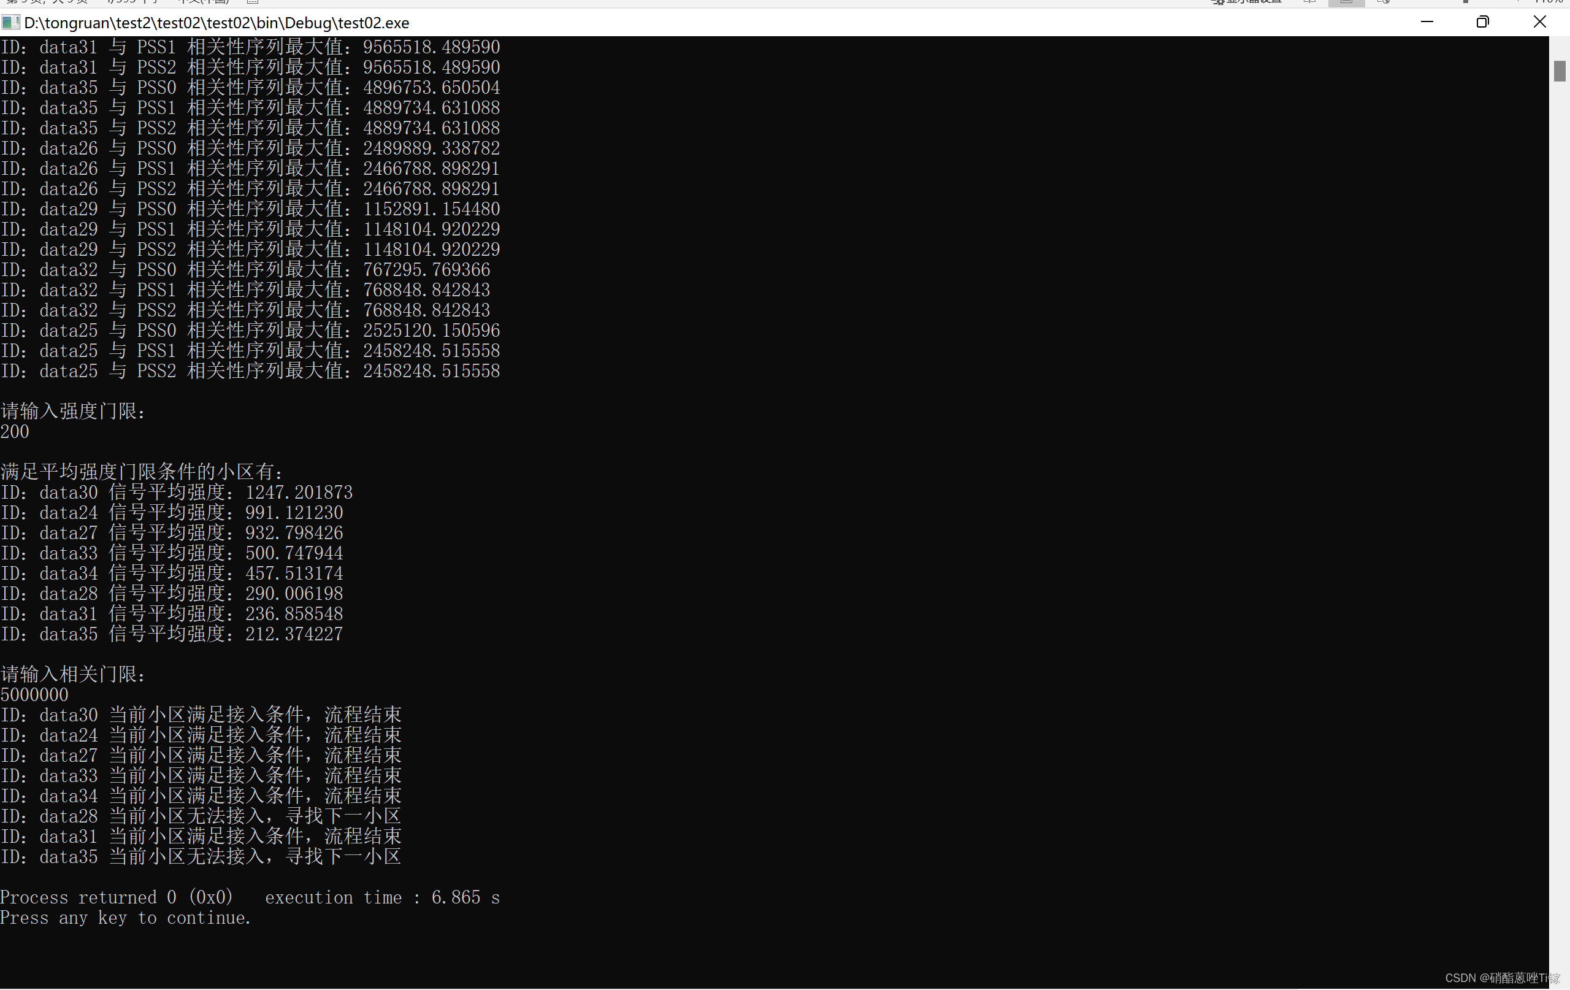The height and width of the screenshot is (990, 1570).
Task: Click the entered strength threshold value 200
Action: pyautogui.click(x=15, y=432)
